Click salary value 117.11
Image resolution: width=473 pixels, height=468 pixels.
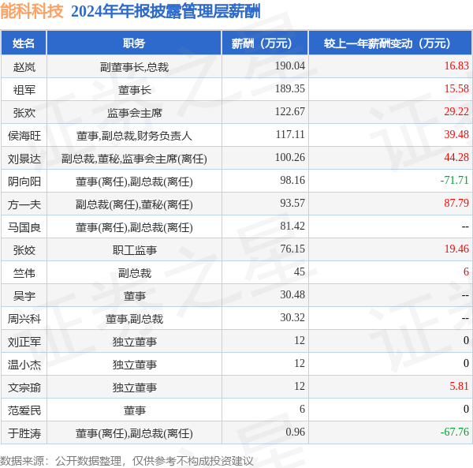(290, 134)
